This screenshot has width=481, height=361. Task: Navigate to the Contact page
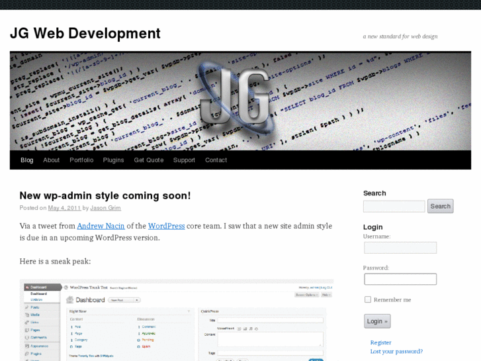[x=216, y=160]
